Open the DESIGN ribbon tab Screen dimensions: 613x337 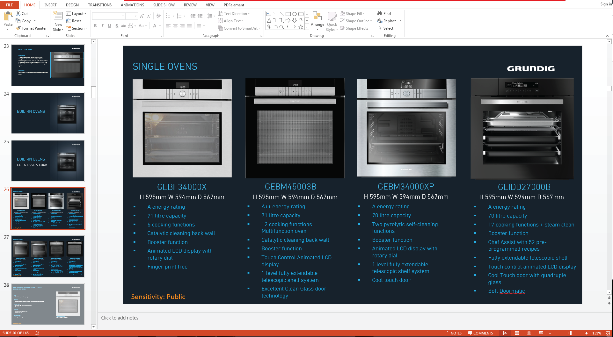coord(72,5)
